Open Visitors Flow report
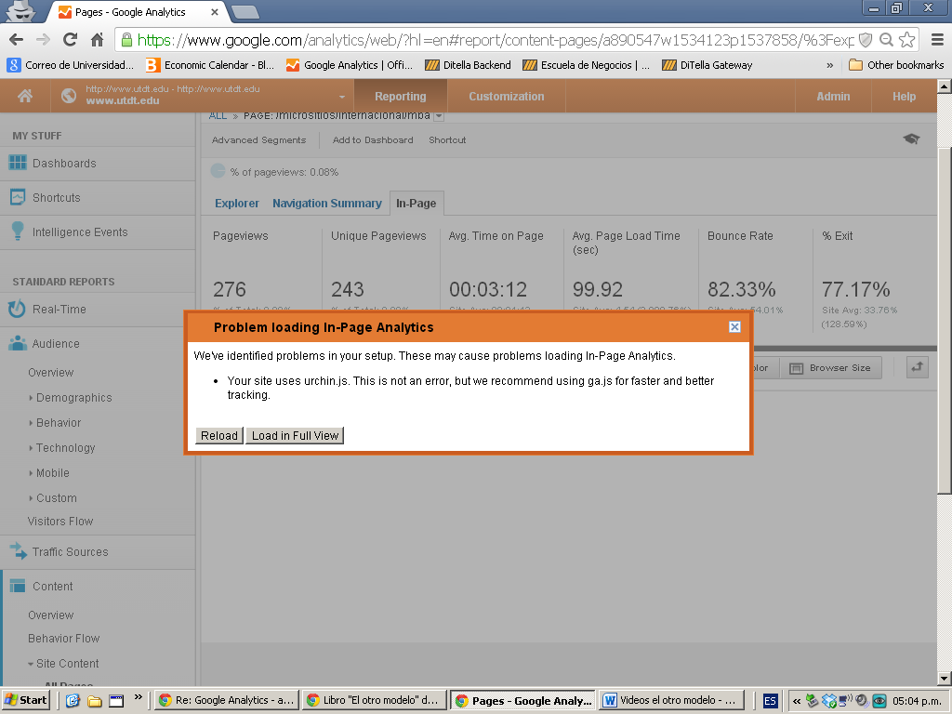952x714 pixels. click(x=60, y=521)
